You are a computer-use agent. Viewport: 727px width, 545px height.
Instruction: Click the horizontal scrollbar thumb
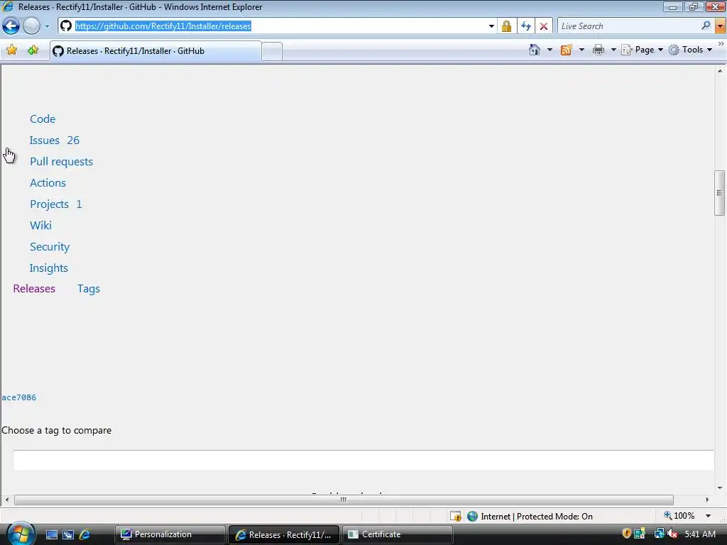pyautogui.click(x=344, y=500)
